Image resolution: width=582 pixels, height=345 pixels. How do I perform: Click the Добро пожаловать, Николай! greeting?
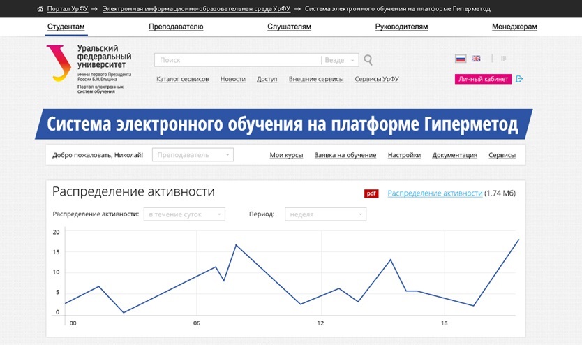click(98, 155)
